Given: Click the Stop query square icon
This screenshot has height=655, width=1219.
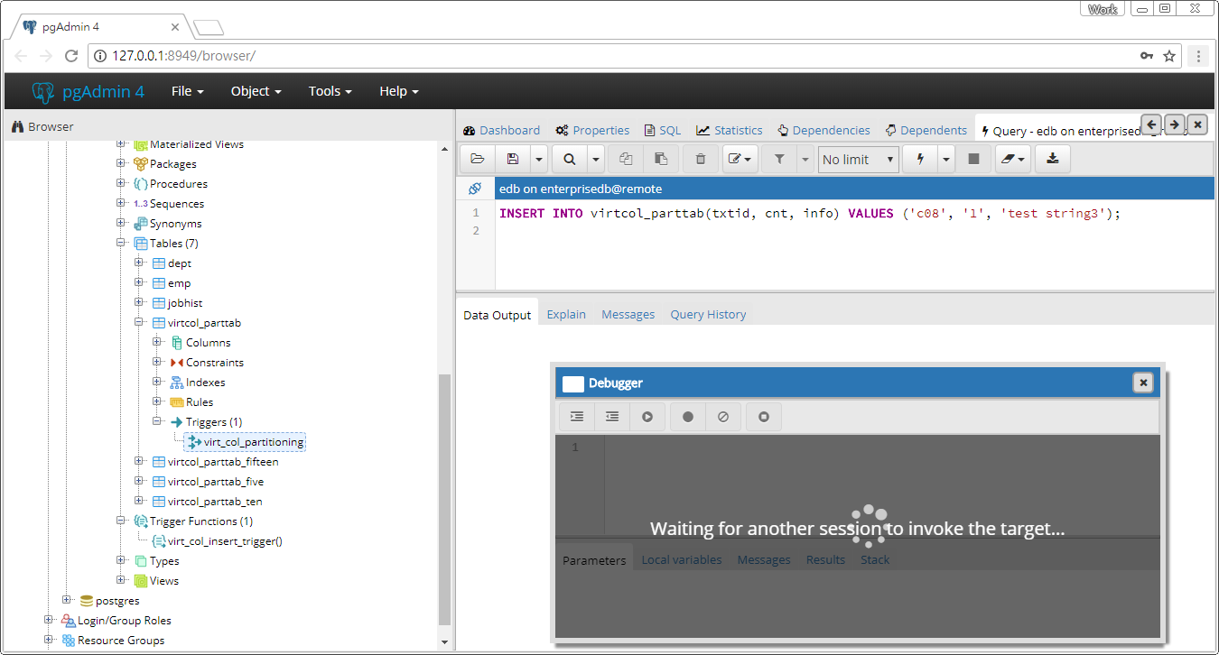Looking at the screenshot, I should point(973,160).
